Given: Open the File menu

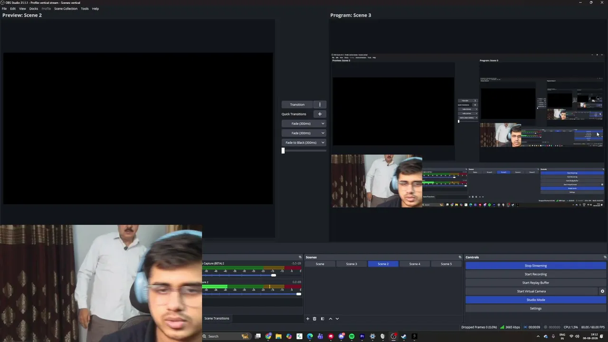Looking at the screenshot, I should (4, 9).
